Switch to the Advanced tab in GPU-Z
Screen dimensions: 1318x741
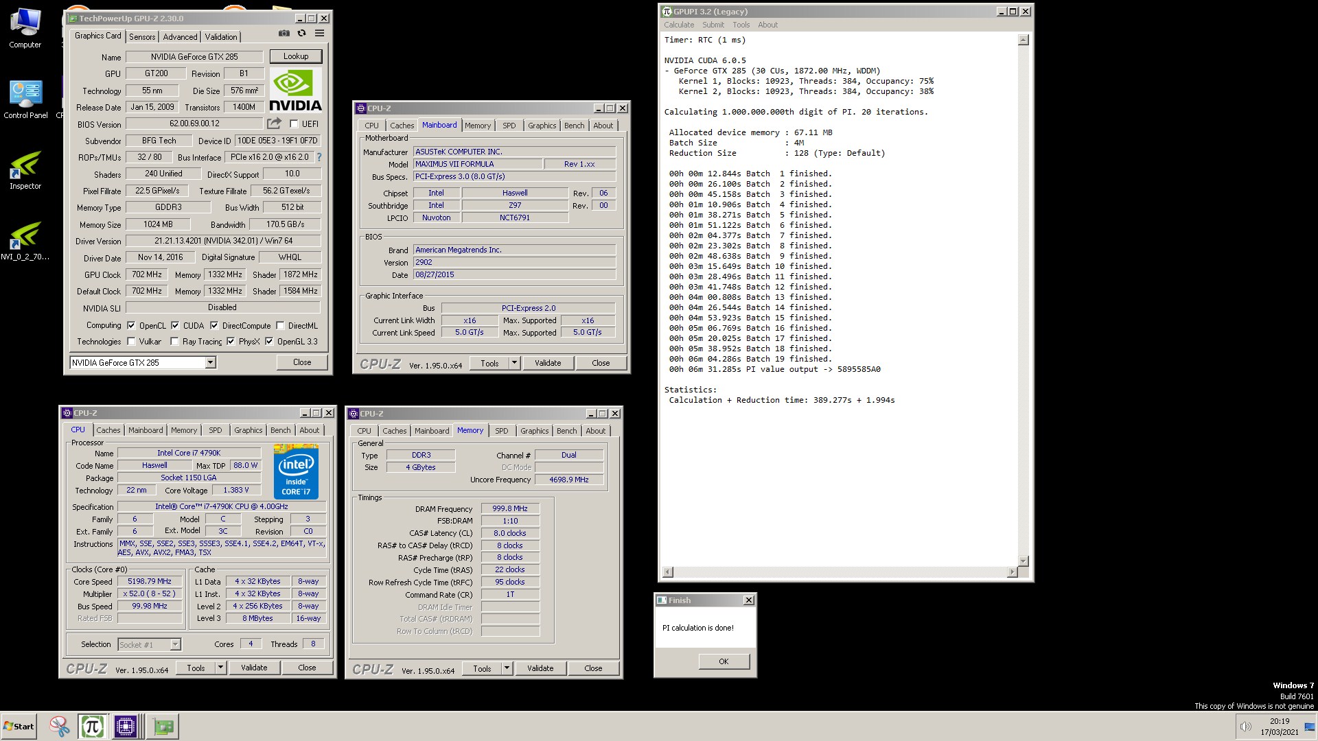point(180,37)
